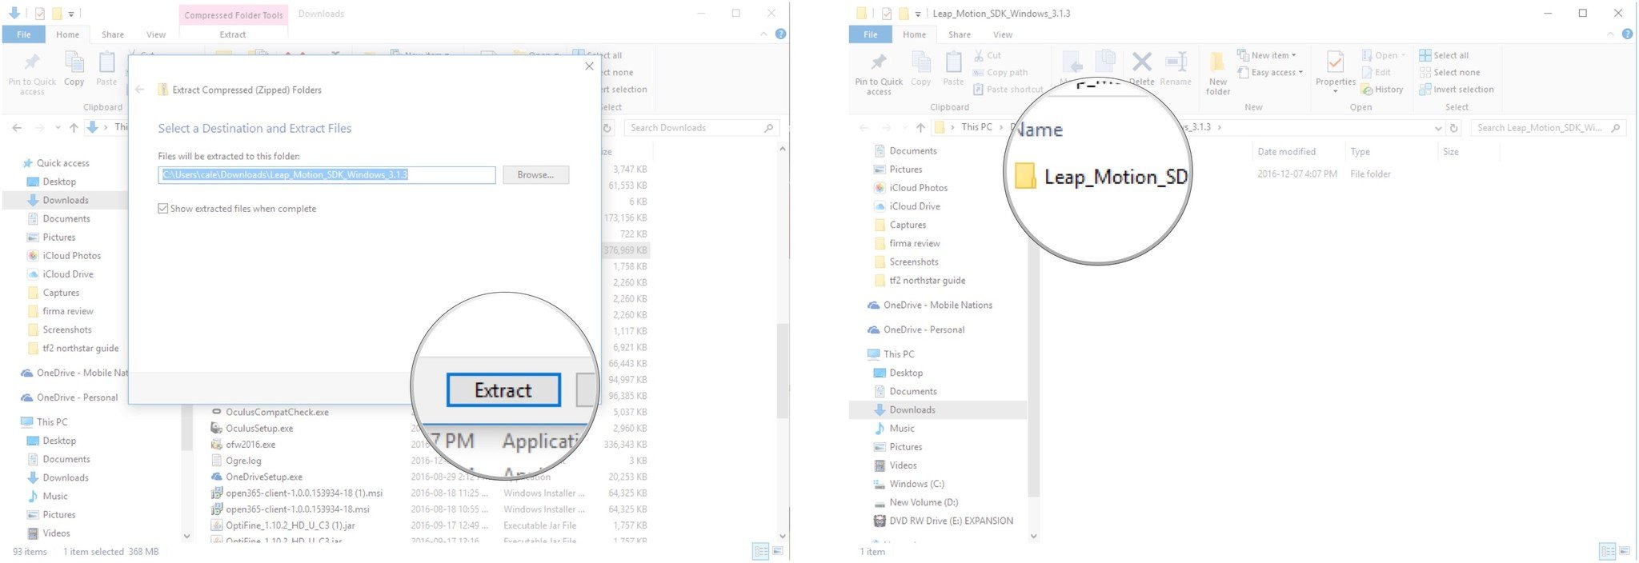Click the This PC breadcrumb in the address bar

click(x=976, y=127)
